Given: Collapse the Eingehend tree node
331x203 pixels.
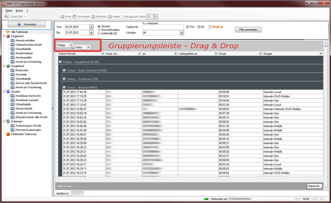Looking at the screenshot, I should (x=4, y=36).
